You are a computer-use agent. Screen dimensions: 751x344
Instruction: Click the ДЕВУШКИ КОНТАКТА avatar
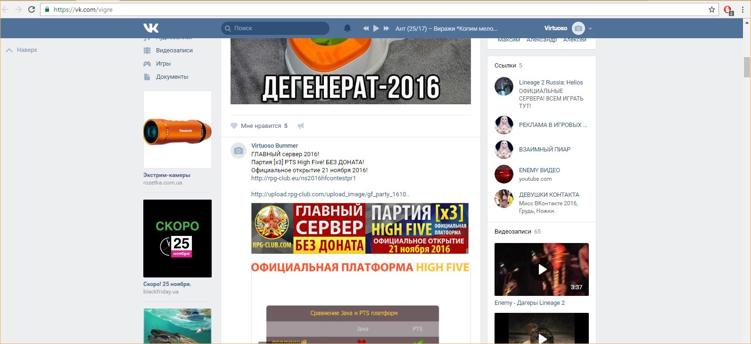point(504,199)
